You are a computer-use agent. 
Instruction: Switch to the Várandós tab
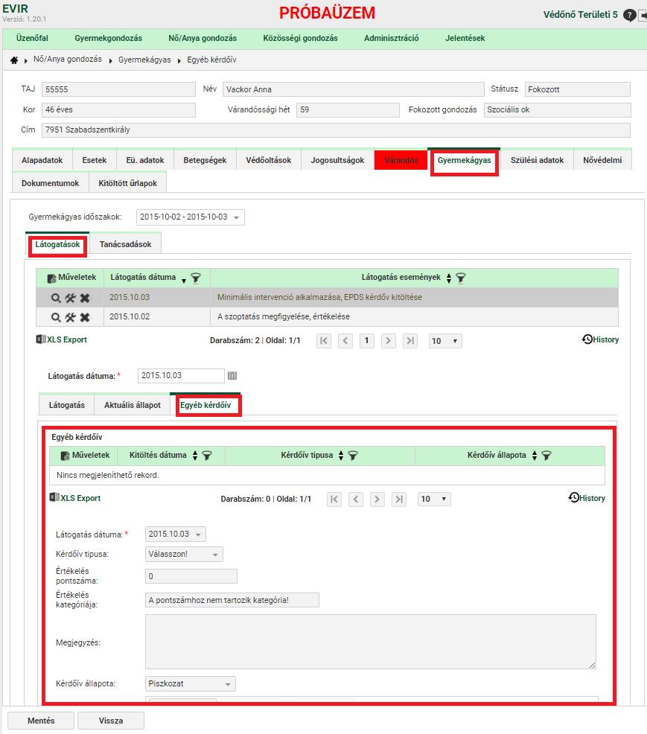[x=401, y=160]
